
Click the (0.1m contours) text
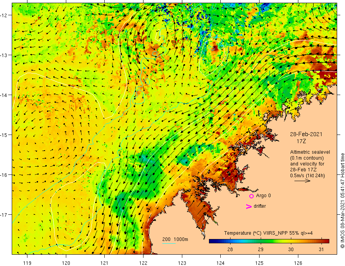pyautogui.click(x=307, y=158)
